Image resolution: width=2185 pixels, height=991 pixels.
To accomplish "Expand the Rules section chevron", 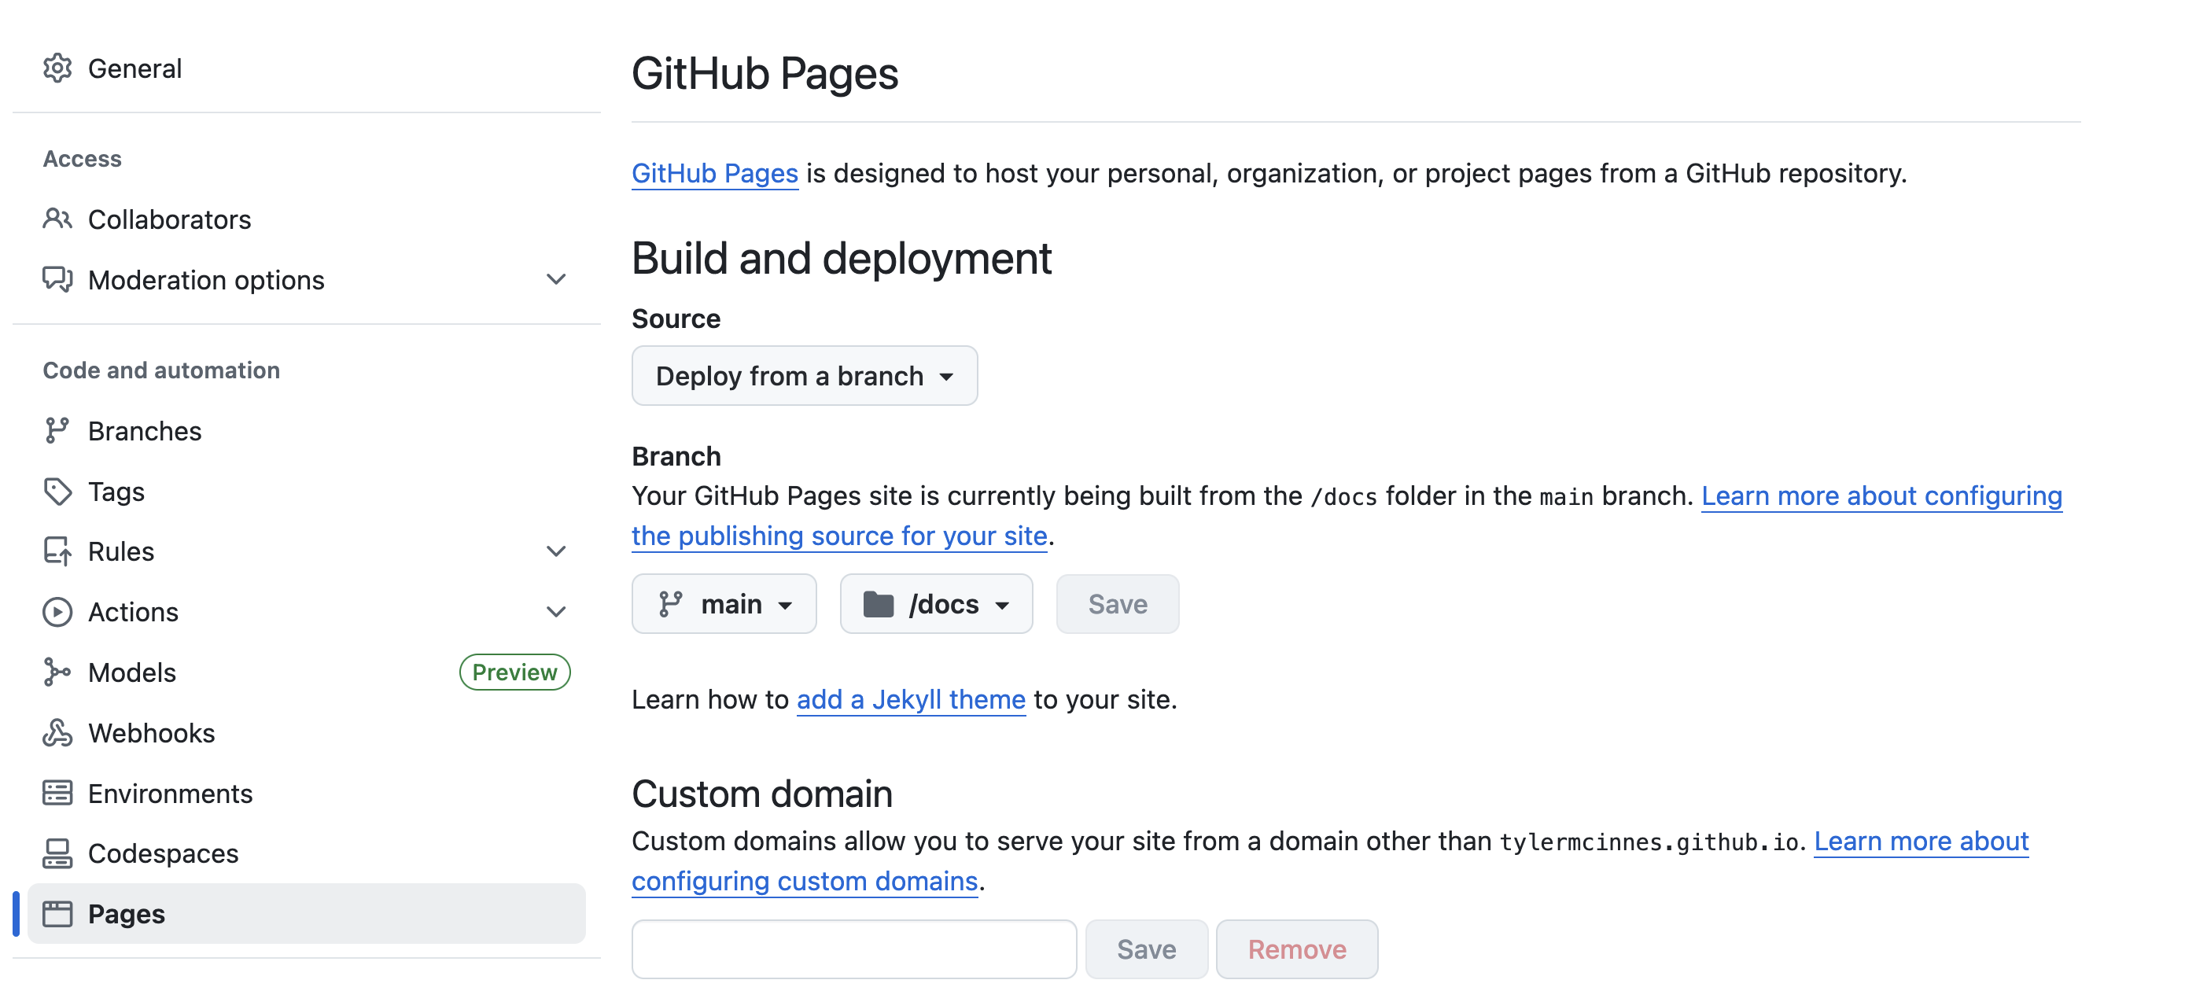I will point(556,551).
